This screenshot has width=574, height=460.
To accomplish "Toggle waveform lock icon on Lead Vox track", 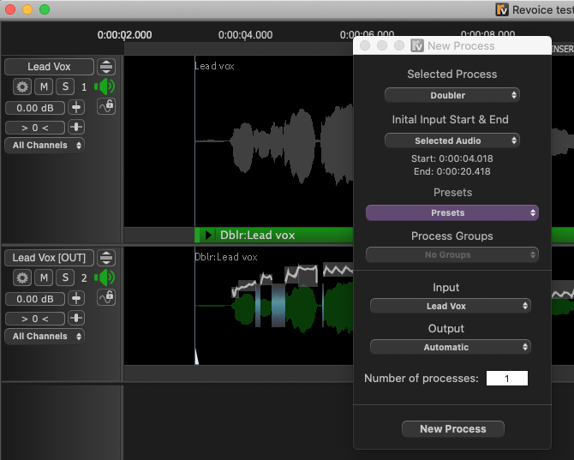I will pos(106,106).
